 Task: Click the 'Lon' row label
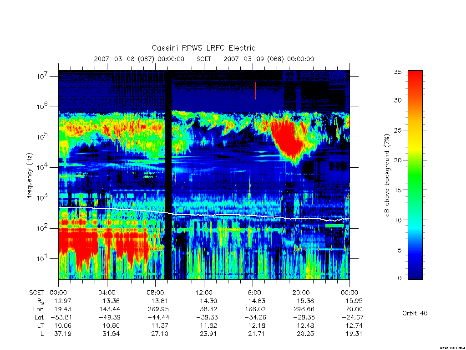click(x=38, y=309)
